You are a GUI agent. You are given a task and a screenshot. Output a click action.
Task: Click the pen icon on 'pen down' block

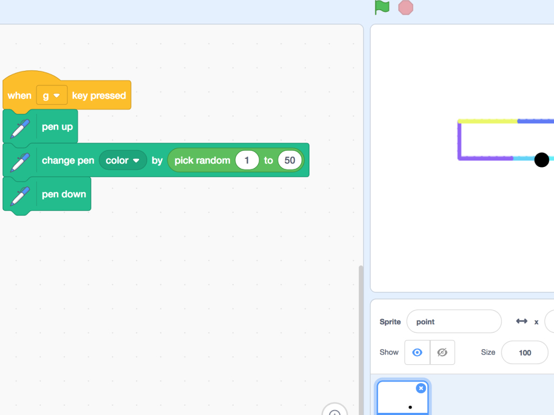(20, 196)
